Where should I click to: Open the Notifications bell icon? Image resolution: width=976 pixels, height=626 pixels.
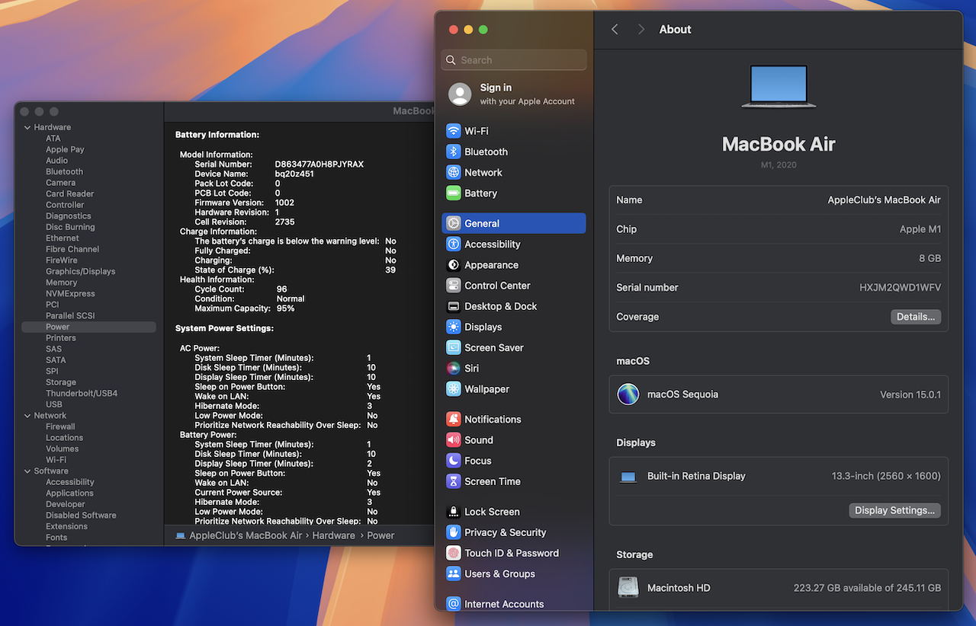coord(454,419)
